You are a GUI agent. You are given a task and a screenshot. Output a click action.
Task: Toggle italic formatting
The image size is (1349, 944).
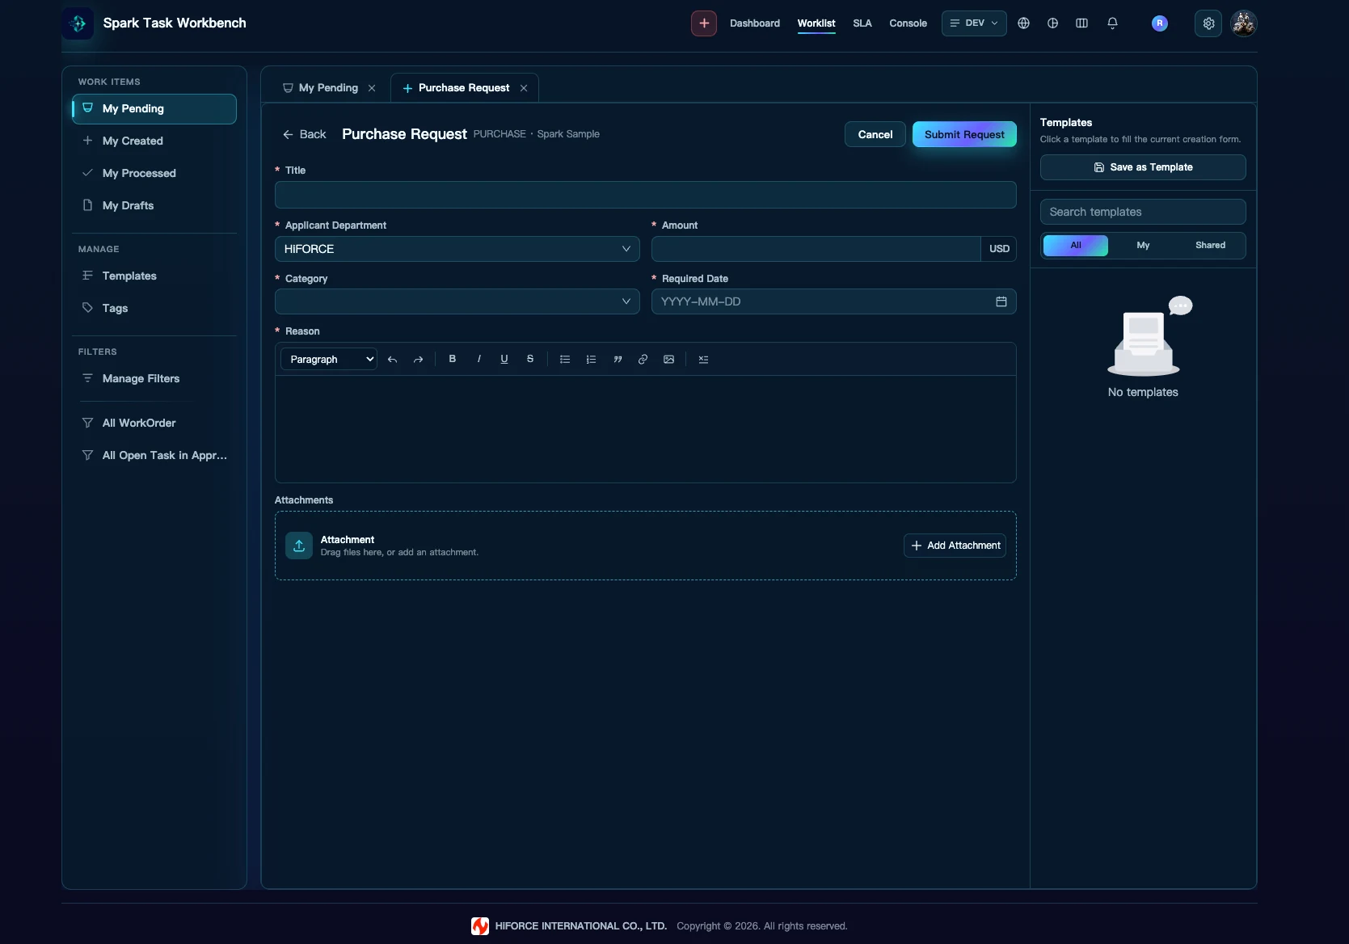point(478,360)
